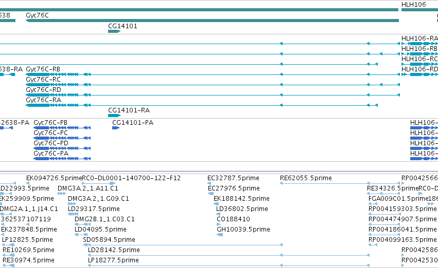Select the DMG3A.2_1.A11.C1 EST label
Image resolution: width=438 pixels, height=268 pixels.
(88, 188)
